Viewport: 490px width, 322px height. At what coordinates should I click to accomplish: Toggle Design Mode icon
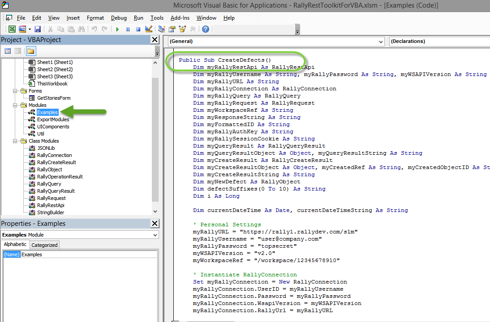point(149,29)
